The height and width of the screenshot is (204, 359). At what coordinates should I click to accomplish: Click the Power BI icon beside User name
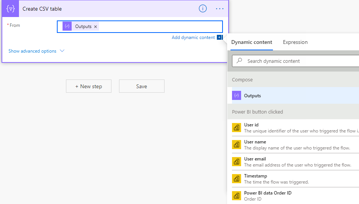[x=237, y=145]
